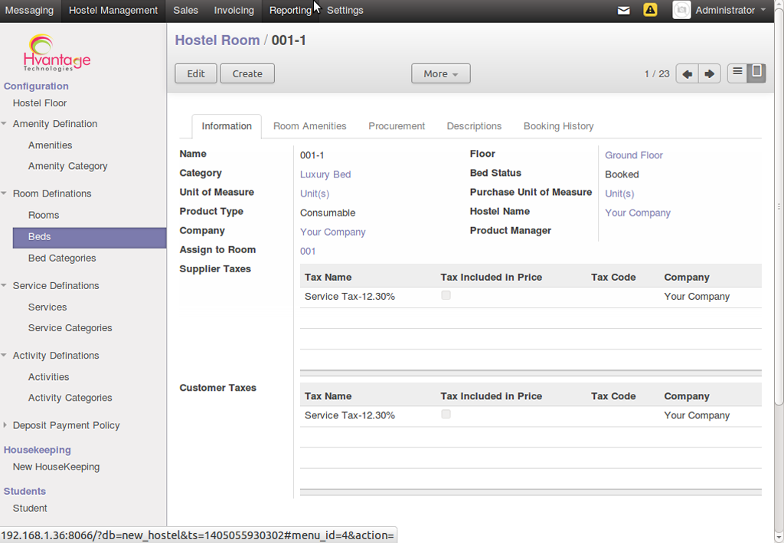Select Amenity Category in sidebar

tap(67, 167)
